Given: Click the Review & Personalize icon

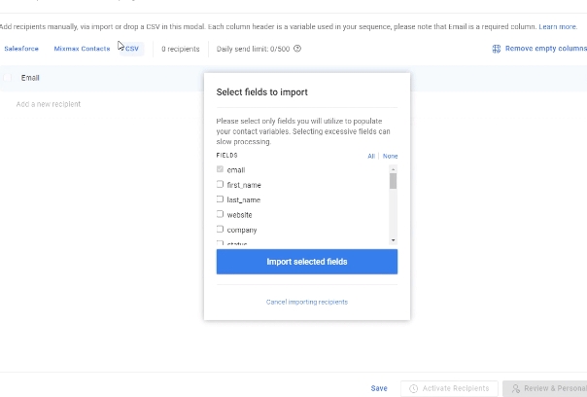Looking at the screenshot, I should pyautogui.click(x=516, y=388).
